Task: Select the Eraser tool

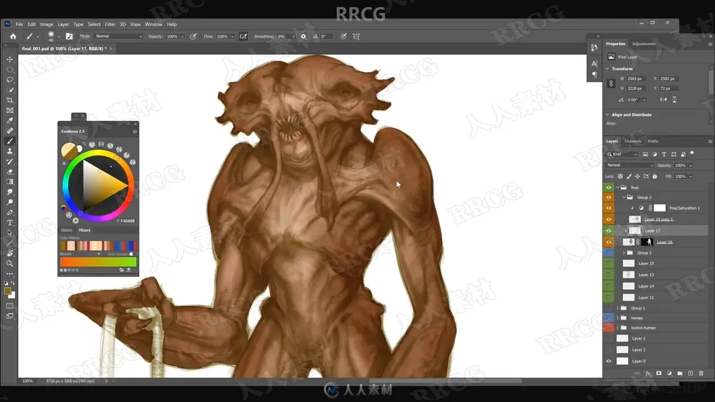Action: [10, 172]
